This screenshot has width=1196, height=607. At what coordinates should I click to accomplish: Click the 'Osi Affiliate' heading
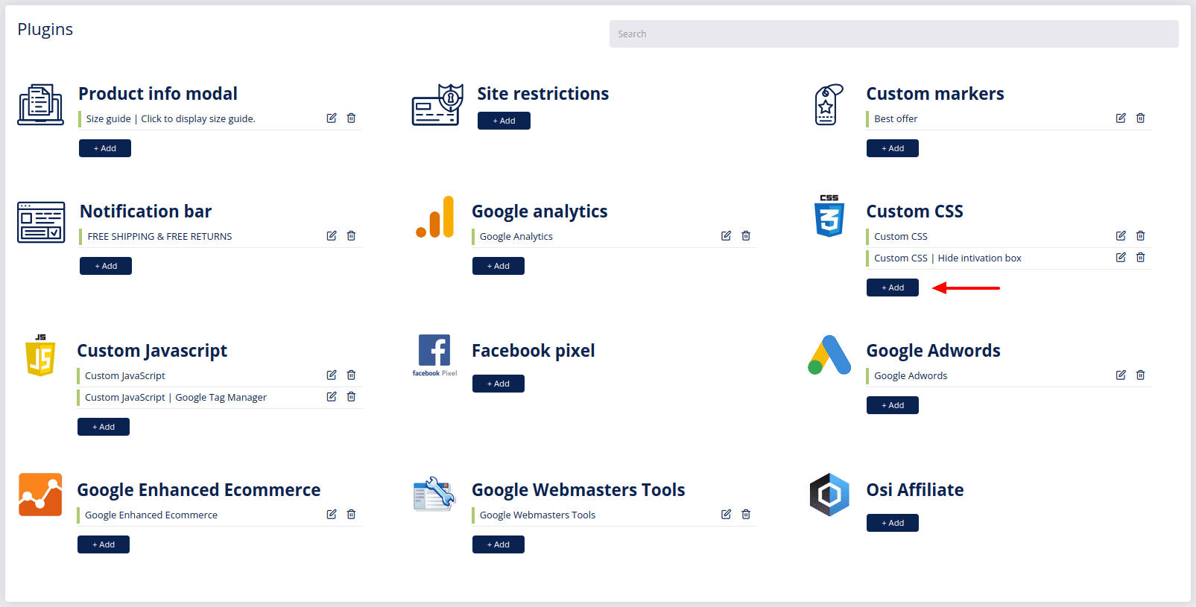pos(915,489)
